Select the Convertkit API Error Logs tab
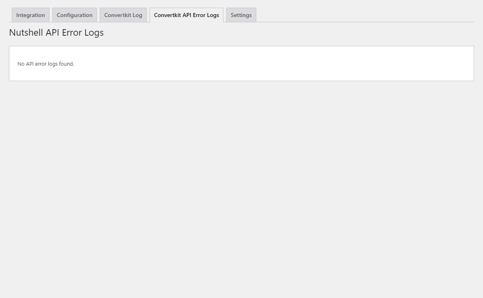The width and height of the screenshot is (483, 298). click(x=187, y=15)
